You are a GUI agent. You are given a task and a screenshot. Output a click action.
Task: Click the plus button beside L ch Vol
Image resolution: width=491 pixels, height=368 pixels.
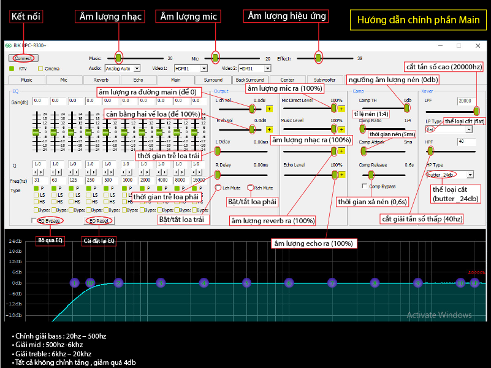coord(269,109)
